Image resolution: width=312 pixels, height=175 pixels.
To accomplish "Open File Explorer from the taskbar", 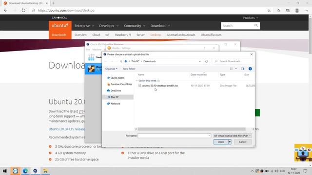I will (45, 171).
